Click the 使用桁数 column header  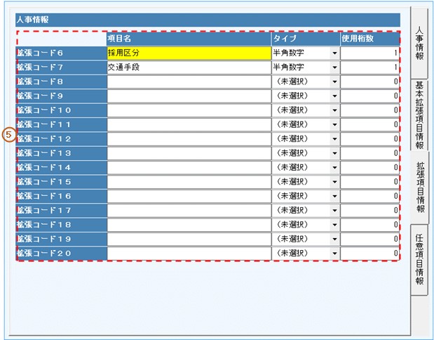[x=370, y=39]
